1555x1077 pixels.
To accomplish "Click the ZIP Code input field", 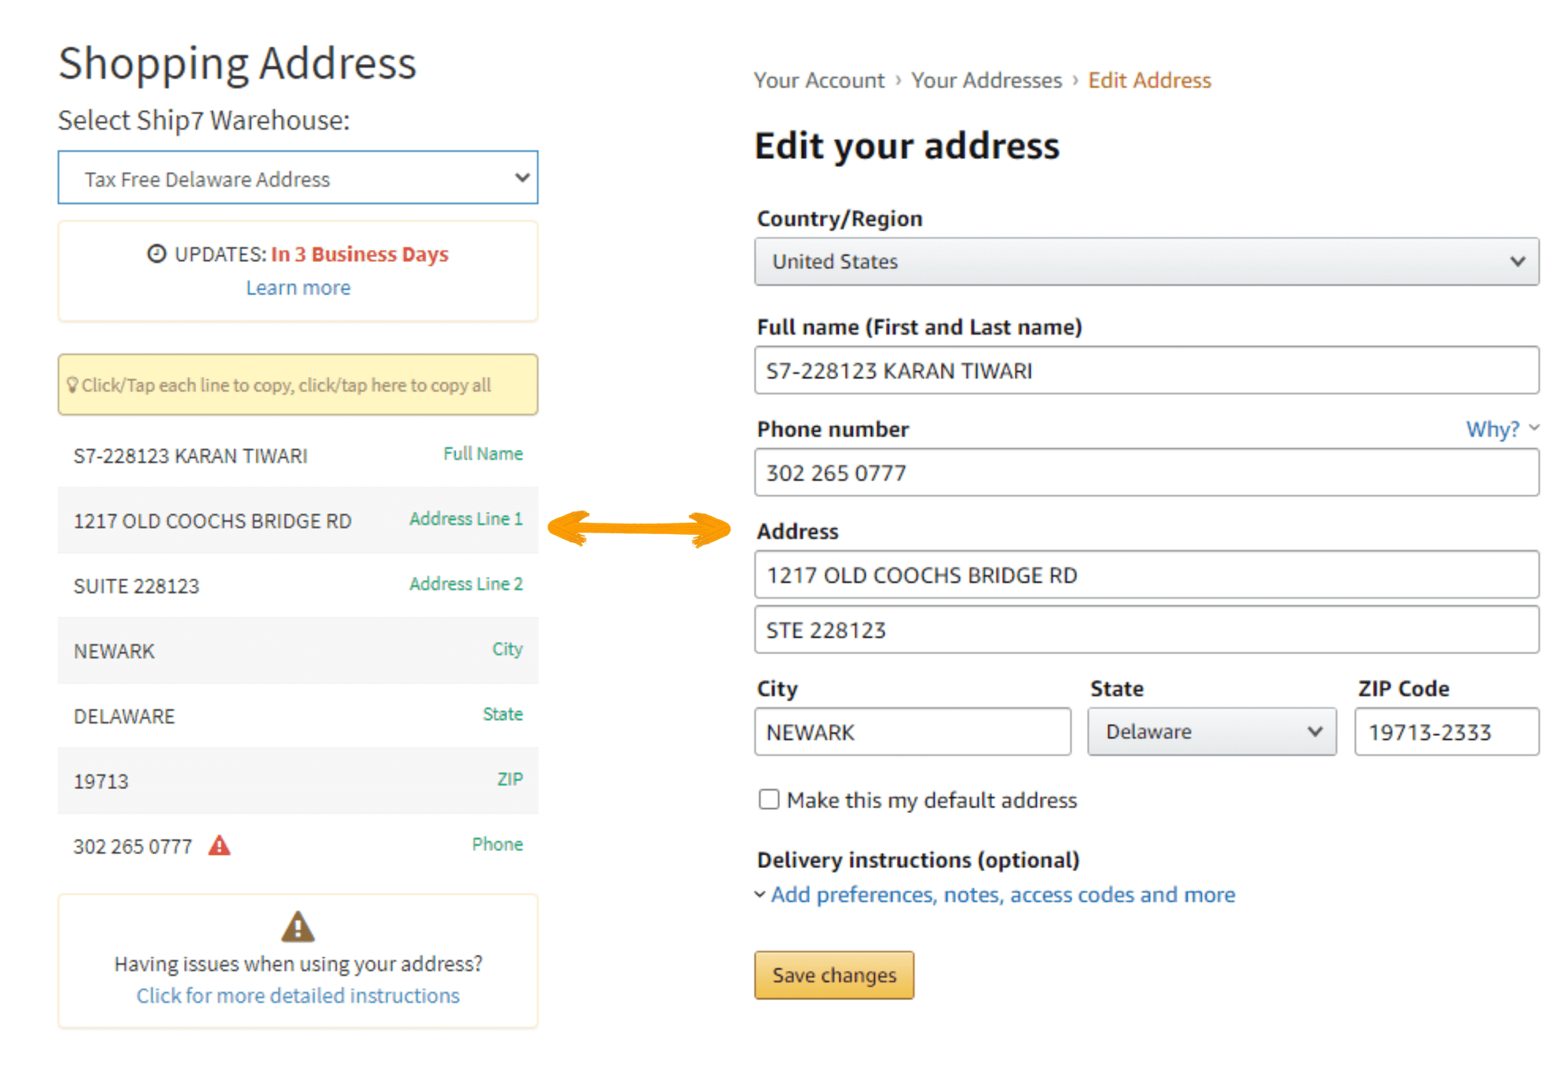I will click(1446, 732).
